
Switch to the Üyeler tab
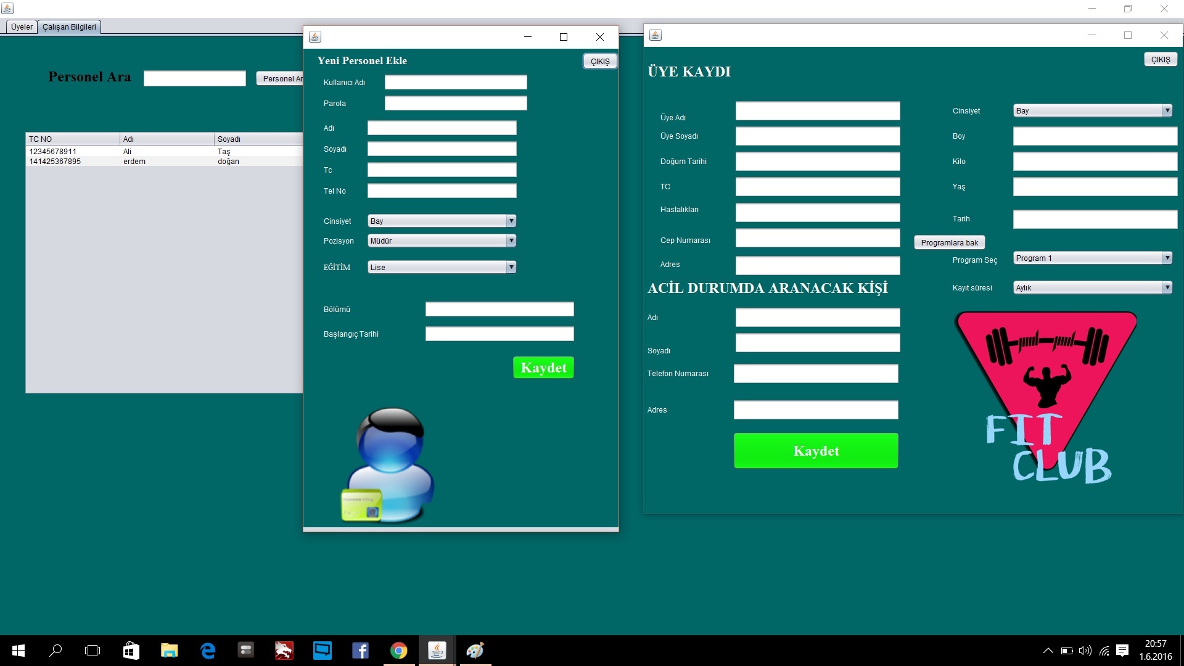point(22,27)
